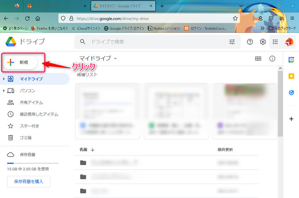Open Google Drive logo home link
299x198 pixels.
pyautogui.click(x=25, y=41)
